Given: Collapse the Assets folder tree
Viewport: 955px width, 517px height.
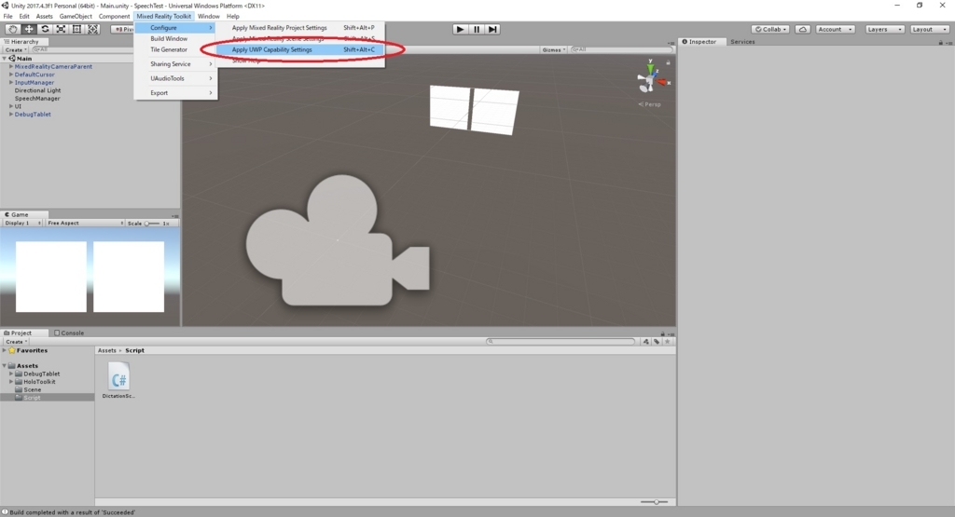Looking at the screenshot, I should 5,365.
